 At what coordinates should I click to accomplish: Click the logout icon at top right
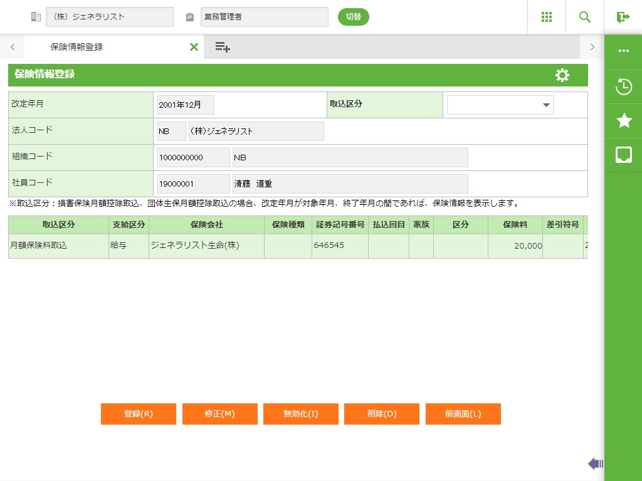pyautogui.click(x=623, y=17)
